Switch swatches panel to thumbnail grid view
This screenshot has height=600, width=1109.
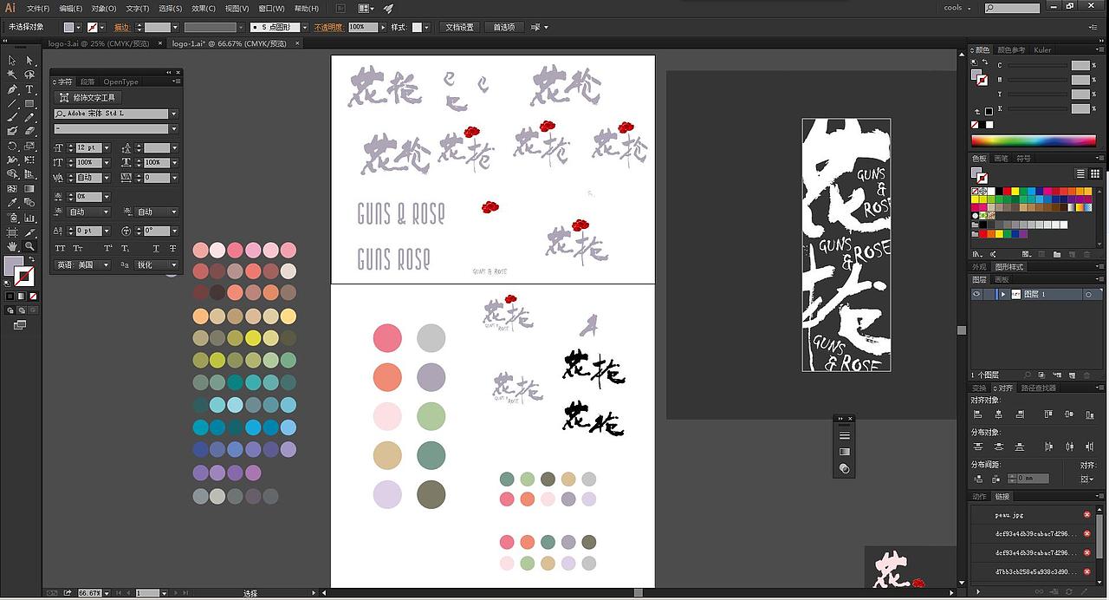[x=1094, y=174]
